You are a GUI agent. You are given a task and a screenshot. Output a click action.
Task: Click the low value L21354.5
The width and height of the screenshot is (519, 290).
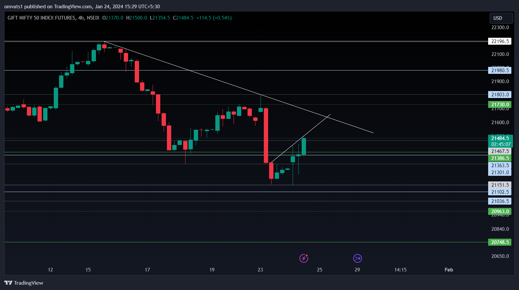[x=160, y=18]
